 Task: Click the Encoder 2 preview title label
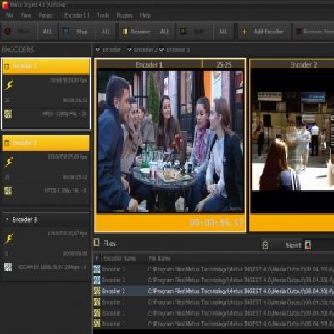(304, 64)
